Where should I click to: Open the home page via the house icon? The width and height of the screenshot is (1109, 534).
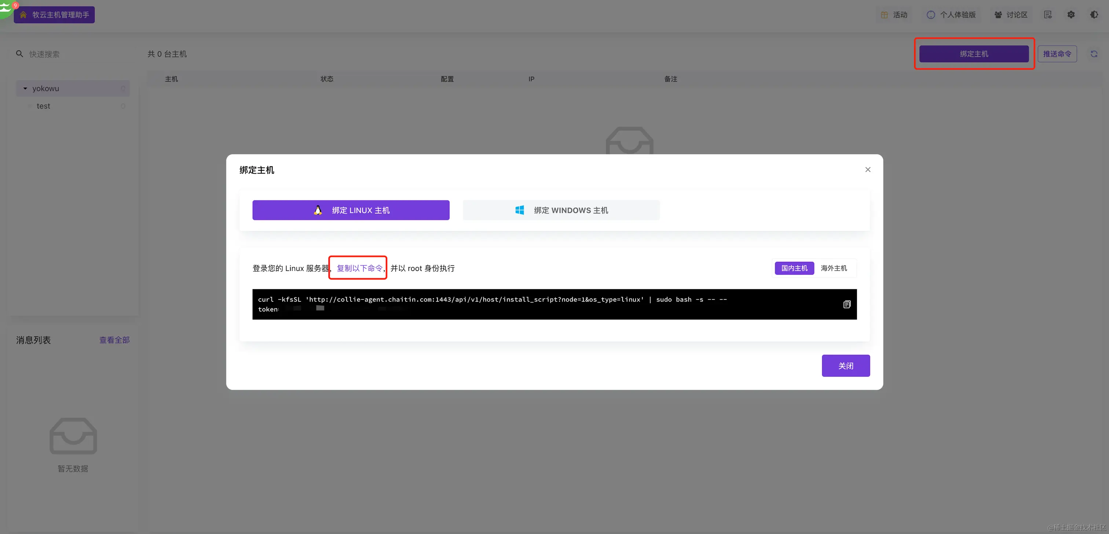coord(23,14)
